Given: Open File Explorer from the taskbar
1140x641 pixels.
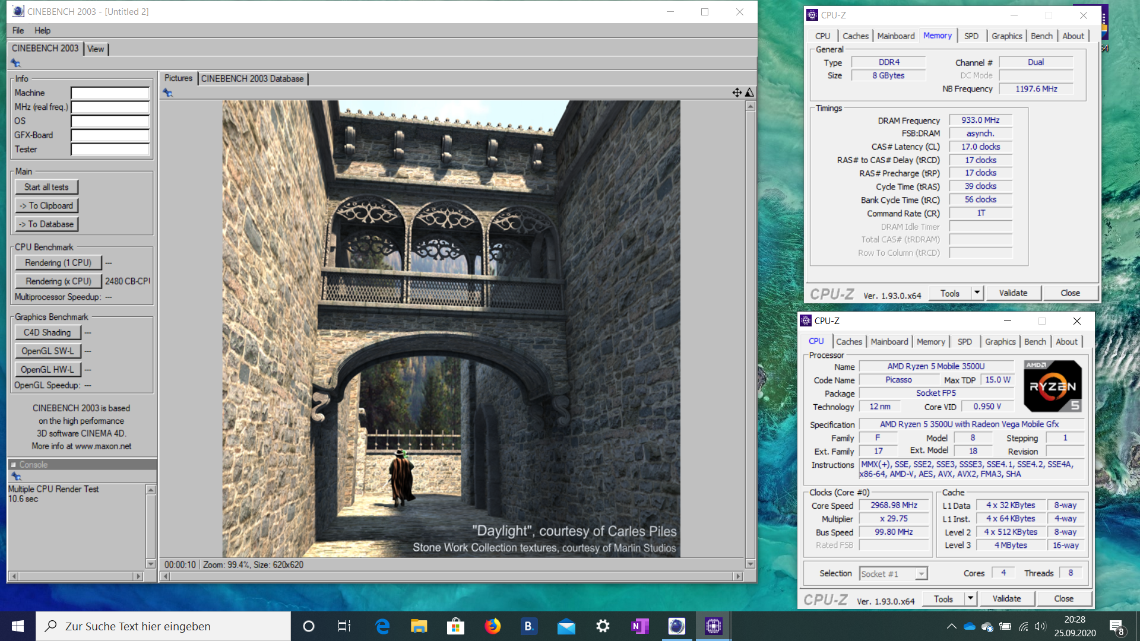Looking at the screenshot, I should (x=419, y=626).
